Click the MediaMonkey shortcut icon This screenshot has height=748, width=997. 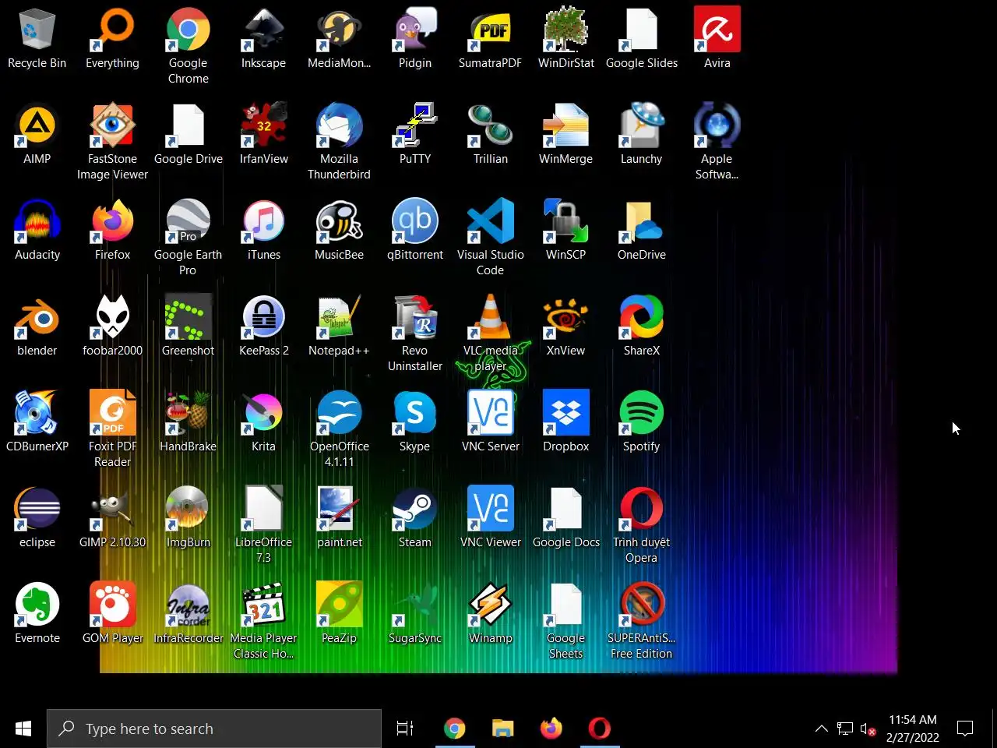pos(339,31)
